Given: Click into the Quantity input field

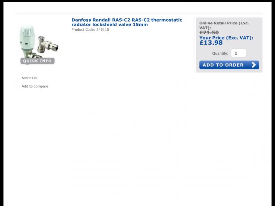Looking at the screenshot, I should [239, 53].
